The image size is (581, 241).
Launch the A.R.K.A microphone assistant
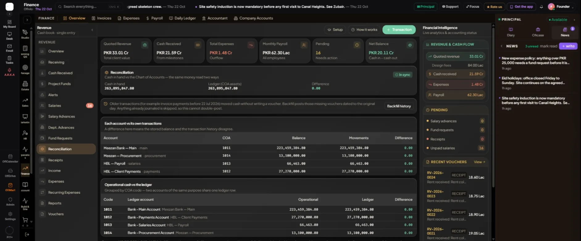(10, 72)
